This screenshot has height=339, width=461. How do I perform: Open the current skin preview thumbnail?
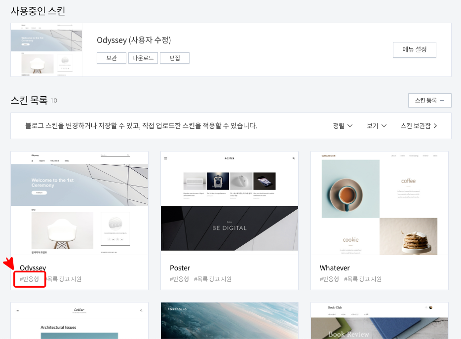pos(46,50)
